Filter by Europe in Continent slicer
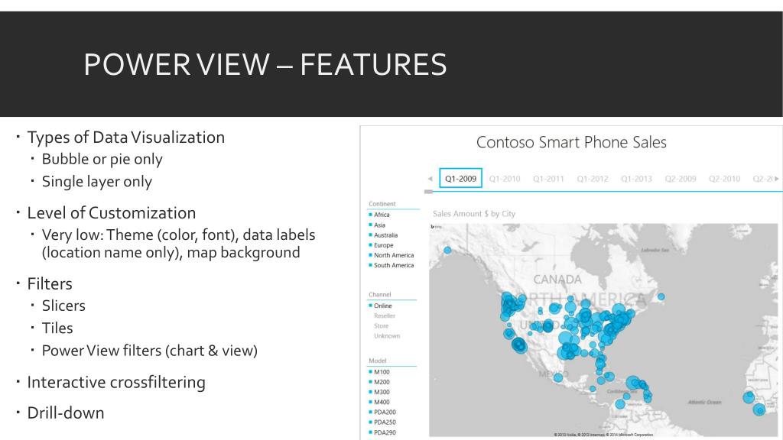 tap(384, 245)
